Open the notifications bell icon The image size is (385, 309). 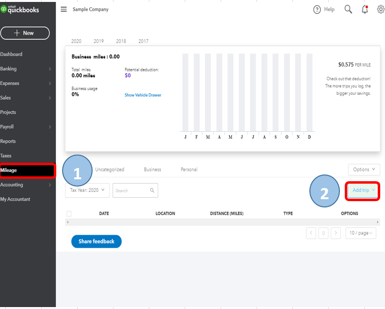[x=365, y=9]
